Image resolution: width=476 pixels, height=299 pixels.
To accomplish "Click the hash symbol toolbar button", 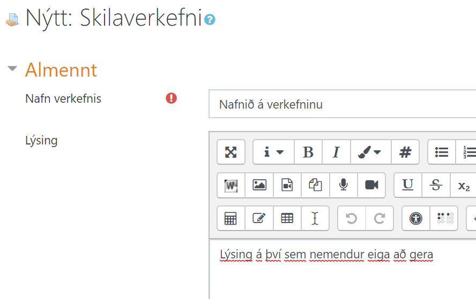I will (x=405, y=152).
